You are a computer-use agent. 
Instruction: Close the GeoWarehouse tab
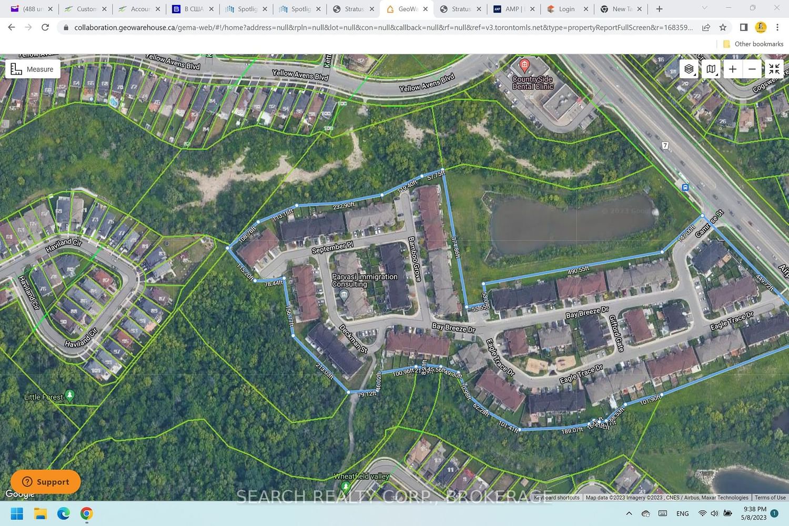coord(426,9)
